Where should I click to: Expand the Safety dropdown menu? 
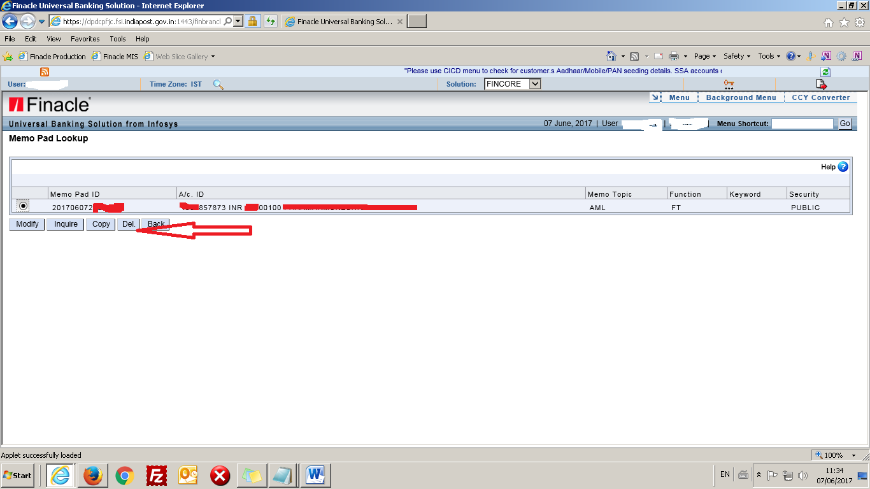[736, 56]
